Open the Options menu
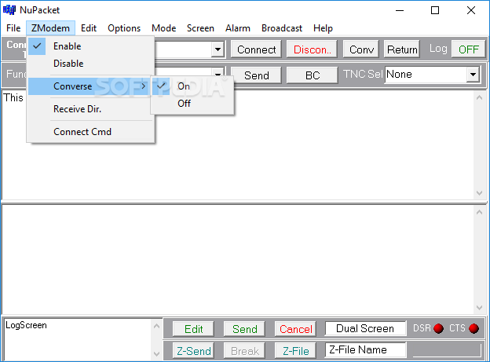This screenshot has height=362, width=490. (x=124, y=28)
